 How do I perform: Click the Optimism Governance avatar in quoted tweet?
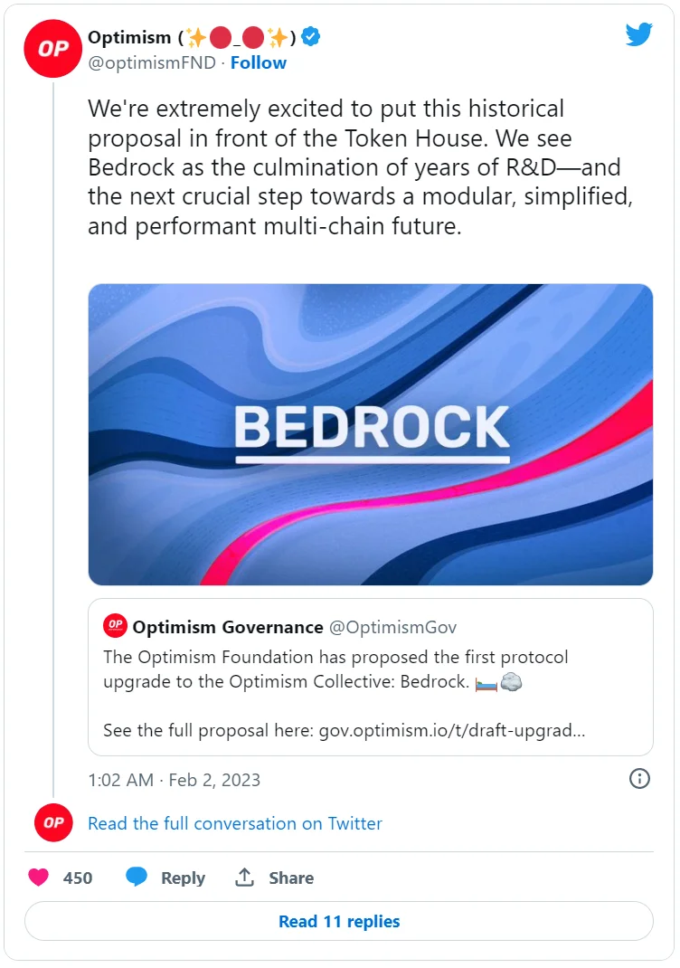(116, 626)
